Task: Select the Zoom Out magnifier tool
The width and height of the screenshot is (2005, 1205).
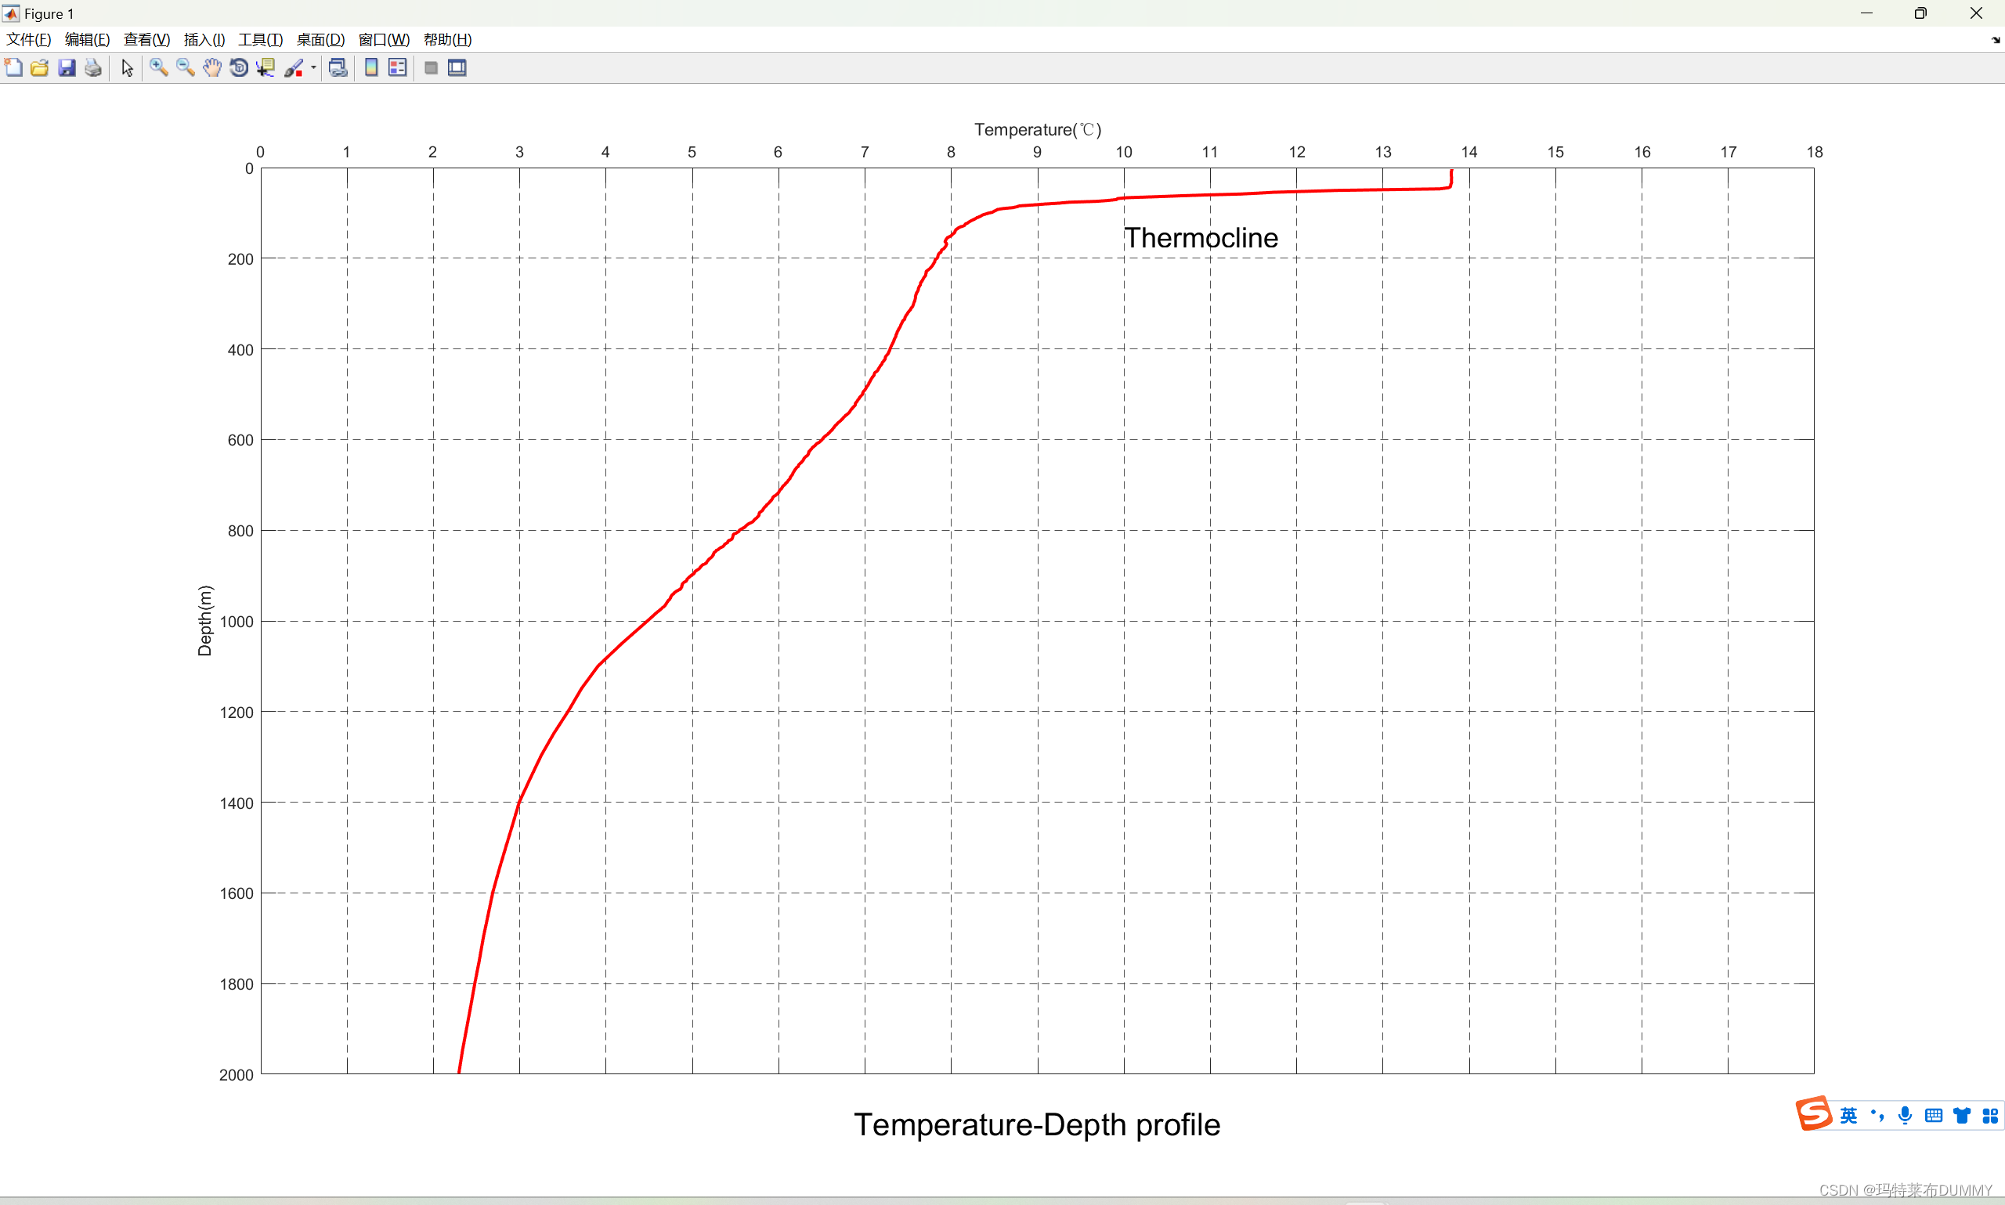Action: pos(185,68)
